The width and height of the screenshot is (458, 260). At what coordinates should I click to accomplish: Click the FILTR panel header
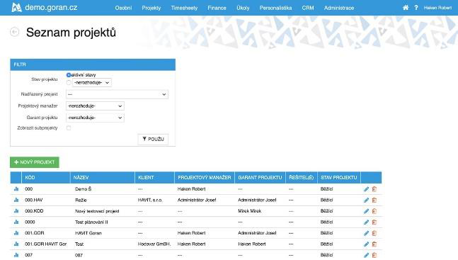[93, 64]
